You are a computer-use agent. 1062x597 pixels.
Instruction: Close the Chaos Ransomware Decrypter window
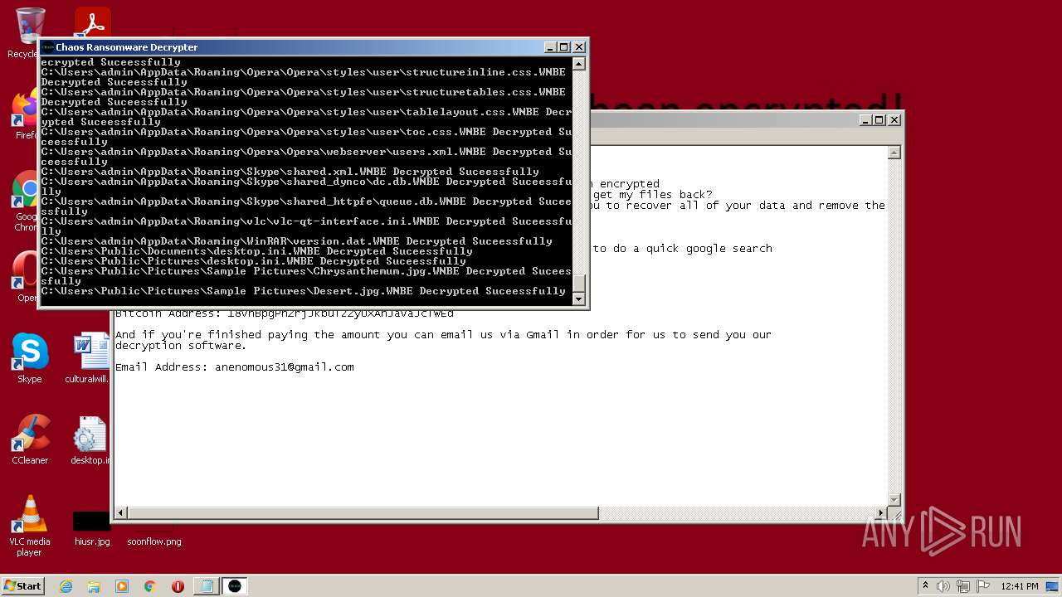(x=579, y=47)
